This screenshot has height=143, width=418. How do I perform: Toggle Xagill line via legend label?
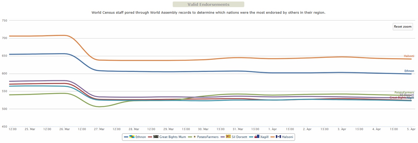tap(264, 137)
